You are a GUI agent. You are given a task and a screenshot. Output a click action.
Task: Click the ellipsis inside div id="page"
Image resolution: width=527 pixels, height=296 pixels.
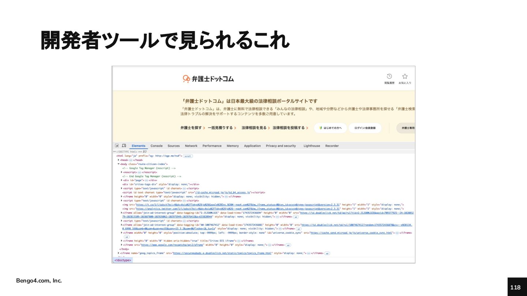pyautogui.click(x=146, y=180)
